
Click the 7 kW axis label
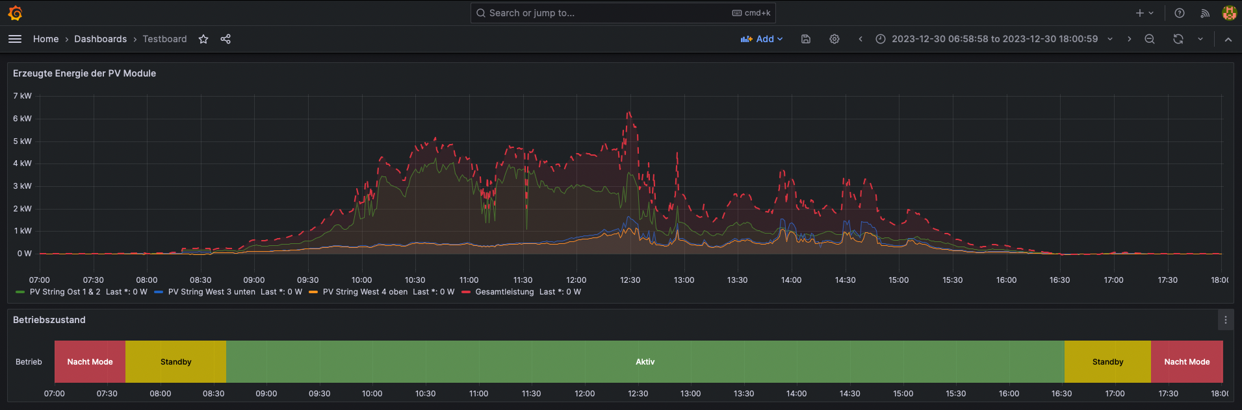pos(22,96)
